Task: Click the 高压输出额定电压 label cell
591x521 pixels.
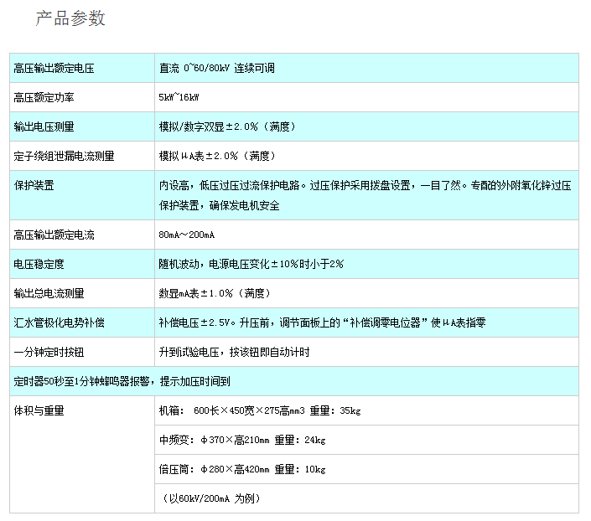Action: (x=54, y=68)
